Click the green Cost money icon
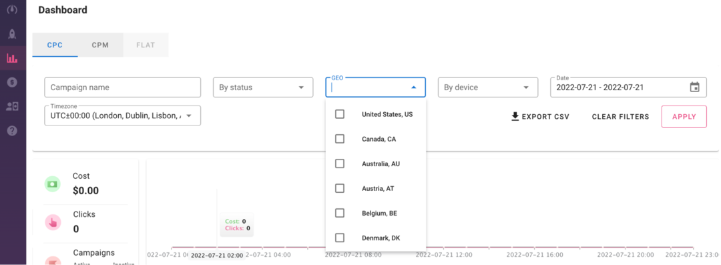Screen dimensions: 721x265 click(53, 184)
